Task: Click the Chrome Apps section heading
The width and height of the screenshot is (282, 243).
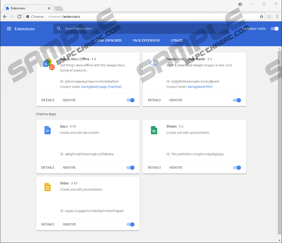Action: pos(46,114)
